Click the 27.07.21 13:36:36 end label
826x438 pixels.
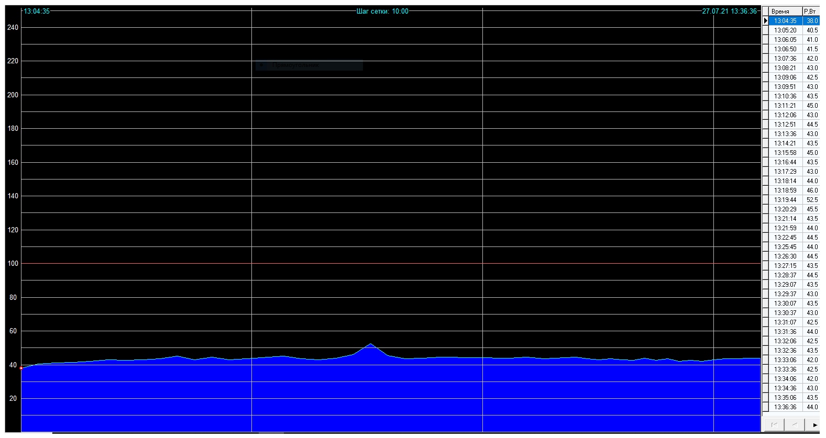[729, 11]
